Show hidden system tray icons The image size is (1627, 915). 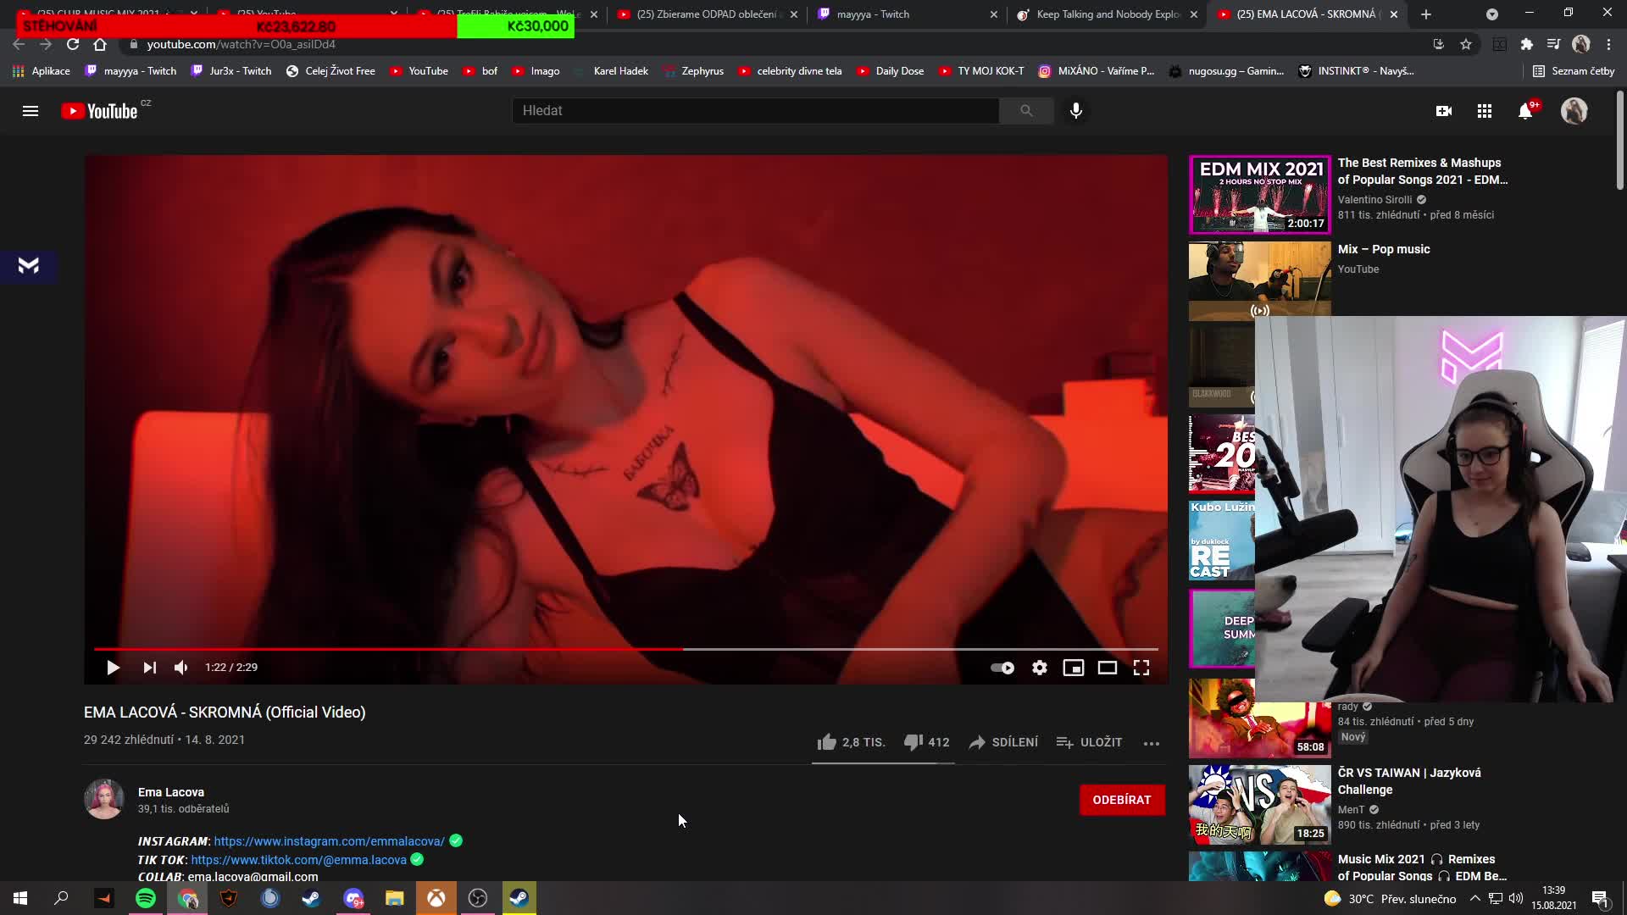1475,898
